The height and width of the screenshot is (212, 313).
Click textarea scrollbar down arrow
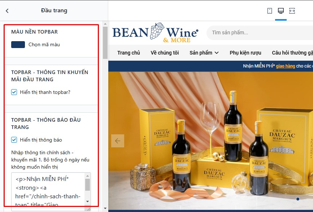tap(87, 202)
